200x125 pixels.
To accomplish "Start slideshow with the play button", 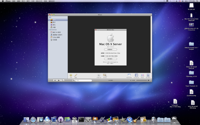I will (x=99, y=75).
